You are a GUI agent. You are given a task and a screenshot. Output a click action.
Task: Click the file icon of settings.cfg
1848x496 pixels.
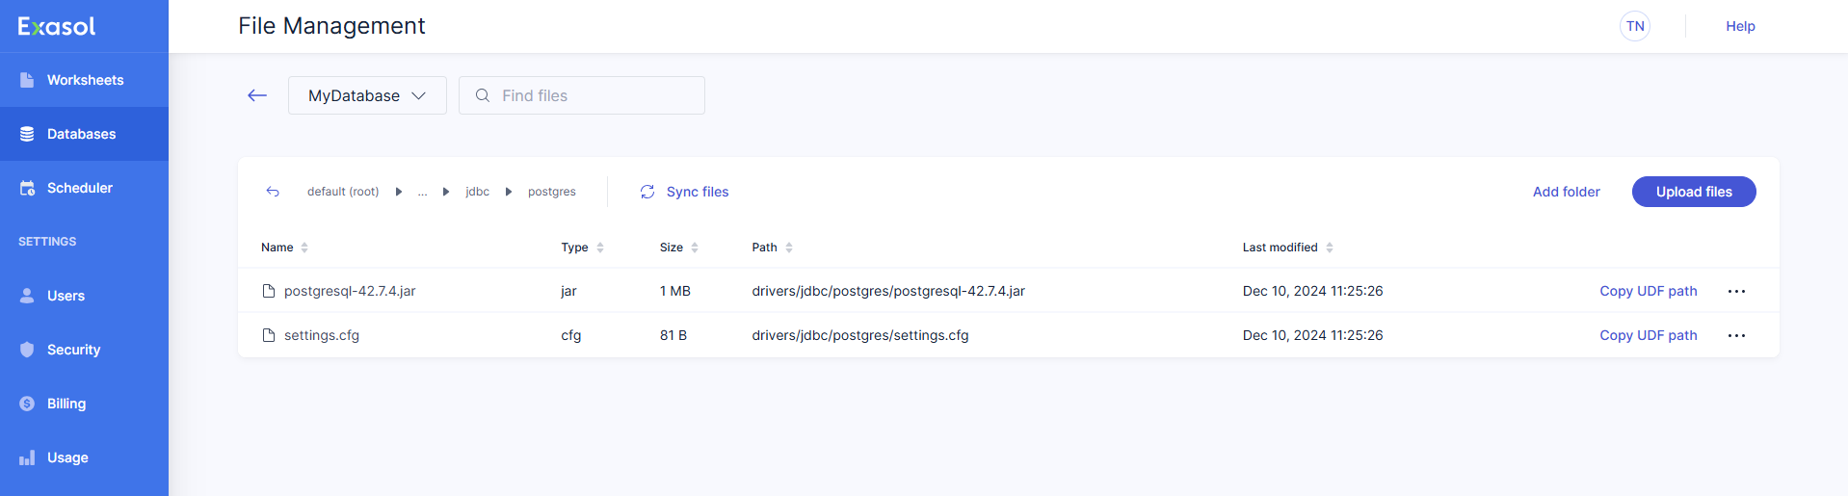(269, 335)
